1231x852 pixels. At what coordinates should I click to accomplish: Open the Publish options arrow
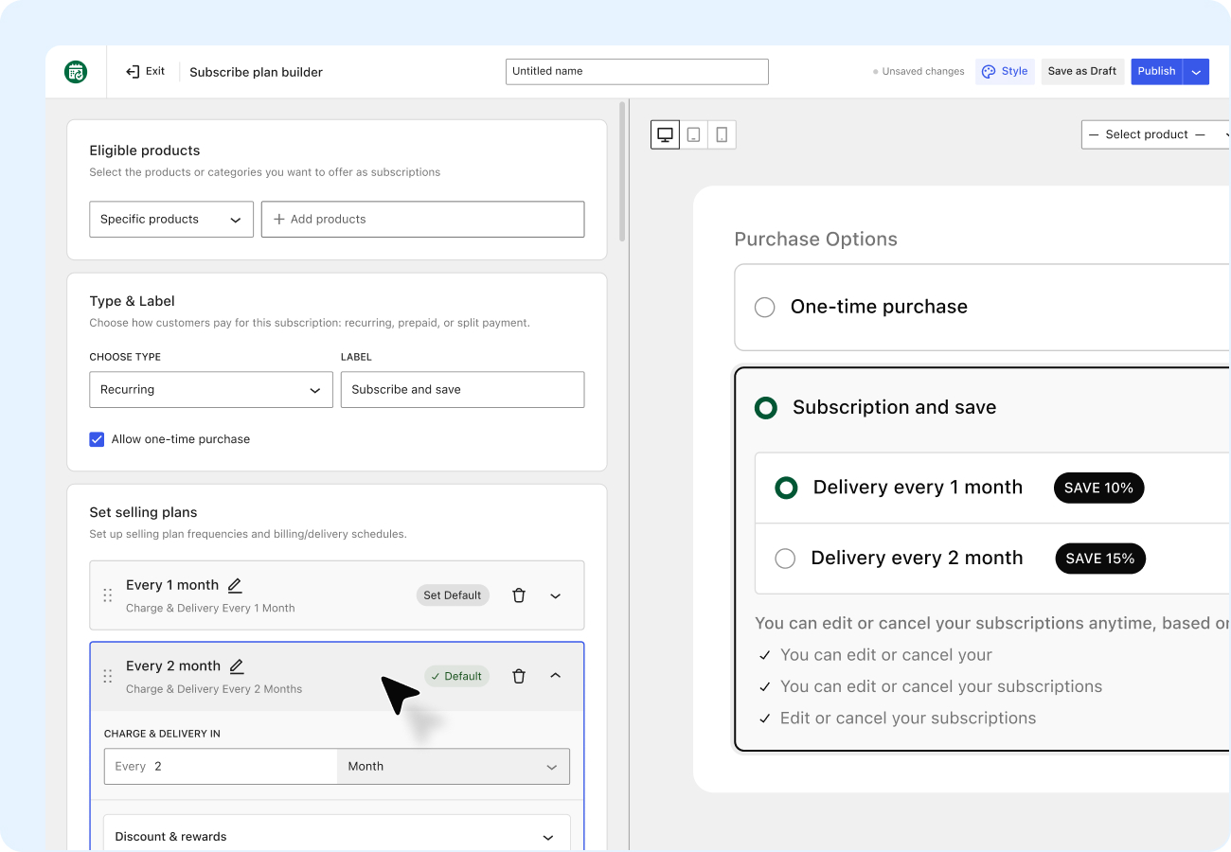[1196, 72]
